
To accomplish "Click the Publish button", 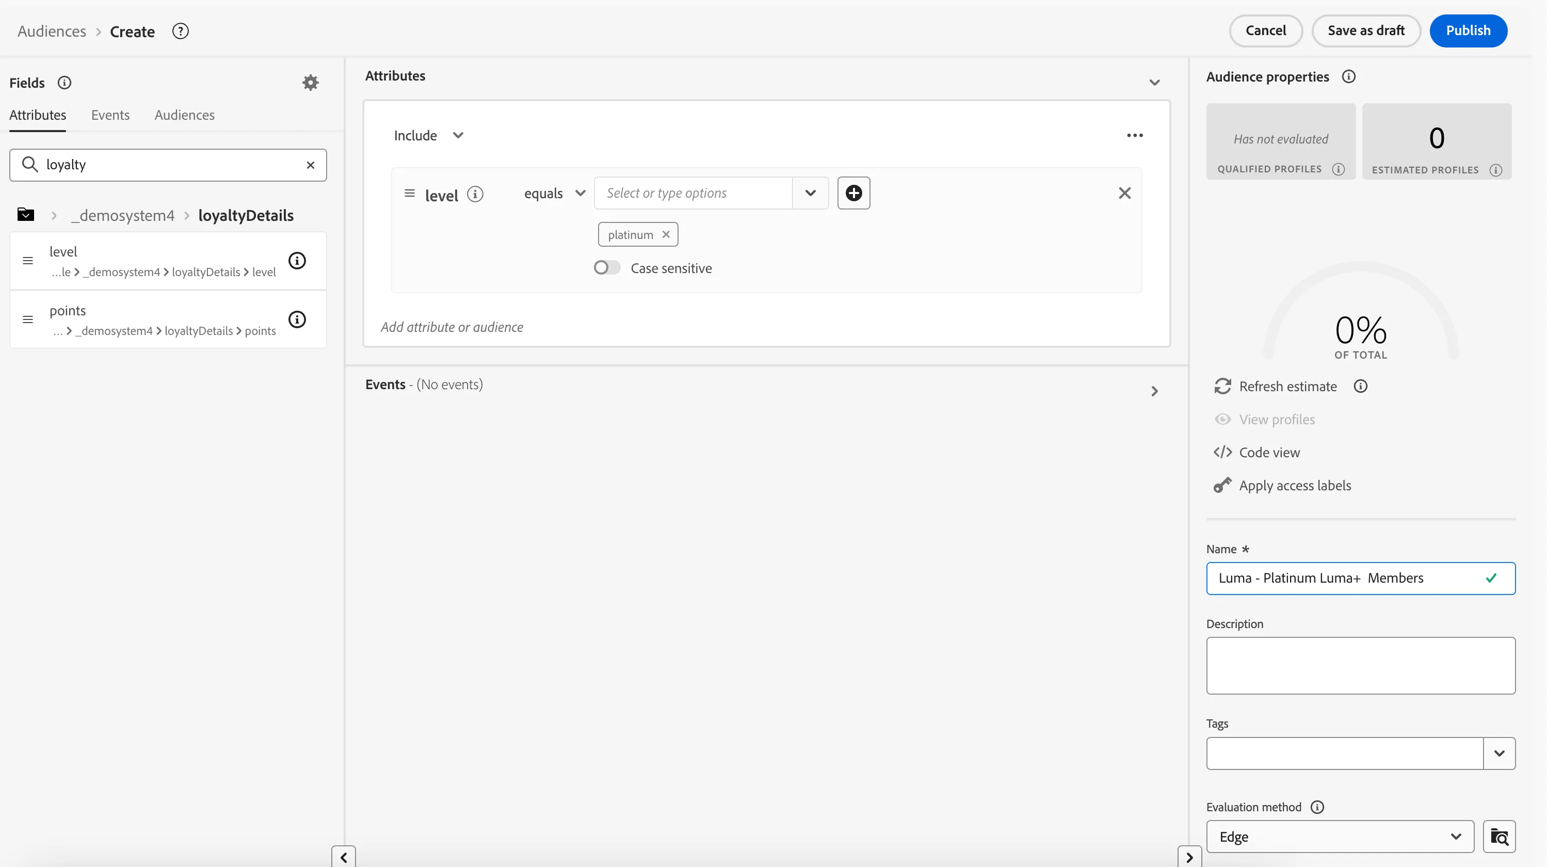I will (x=1468, y=30).
